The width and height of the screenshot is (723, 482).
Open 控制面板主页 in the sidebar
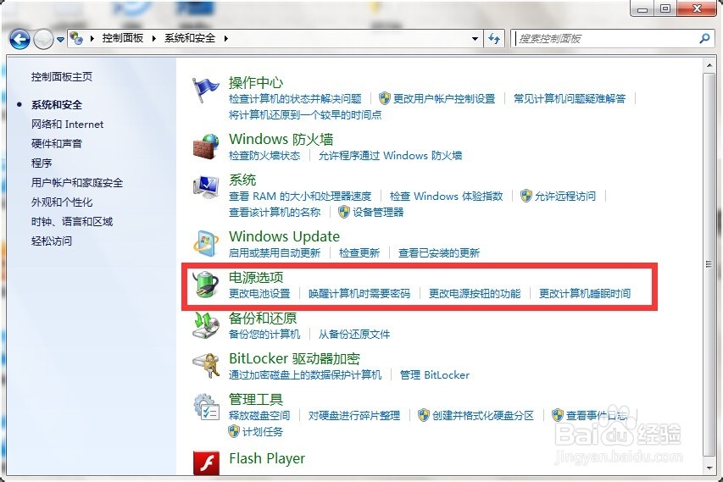point(62,76)
